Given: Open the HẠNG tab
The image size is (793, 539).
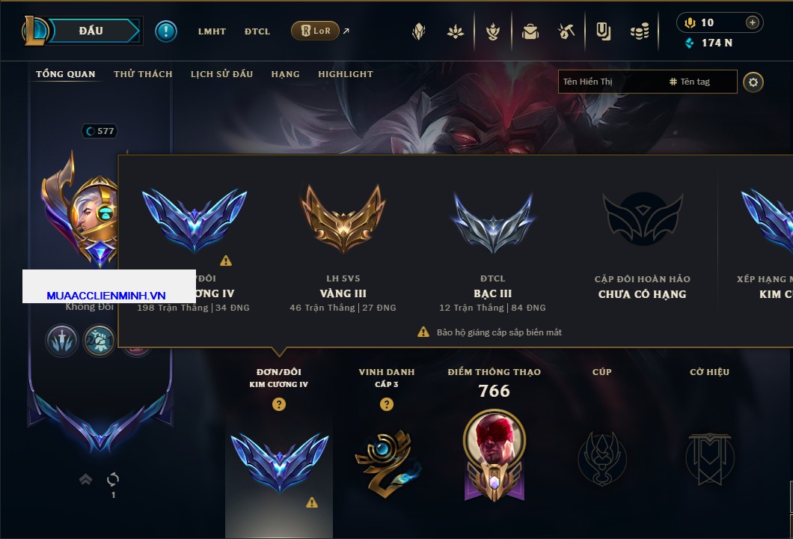Looking at the screenshot, I should pos(285,74).
